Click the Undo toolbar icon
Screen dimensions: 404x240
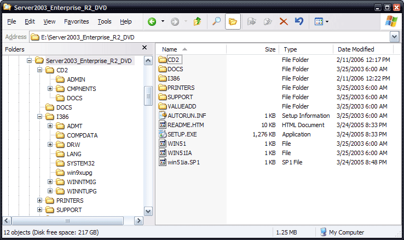tap(299, 22)
